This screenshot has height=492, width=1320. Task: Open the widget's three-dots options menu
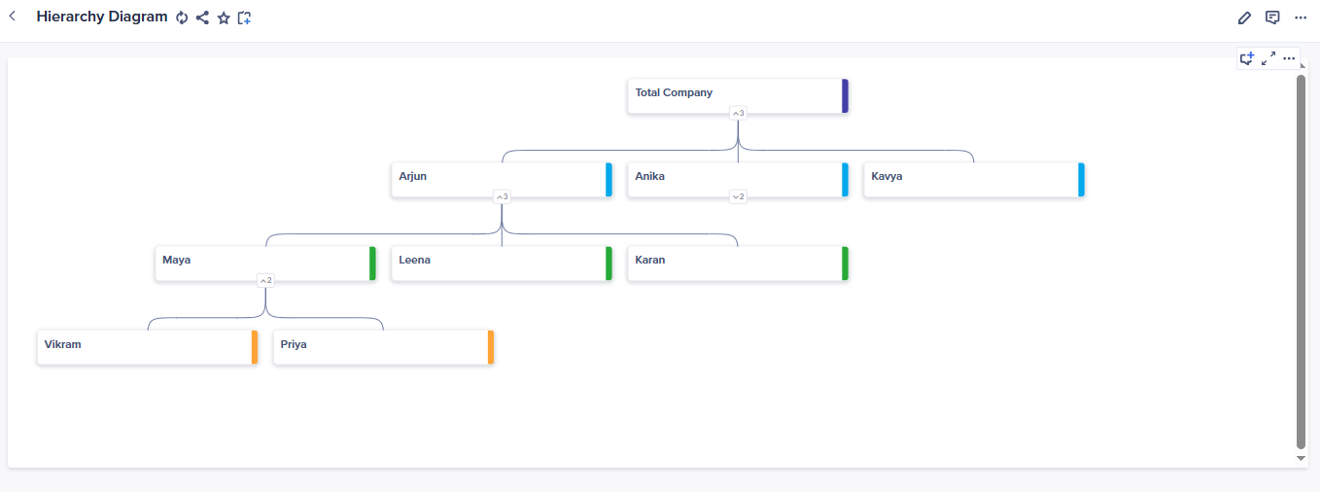click(1289, 58)
